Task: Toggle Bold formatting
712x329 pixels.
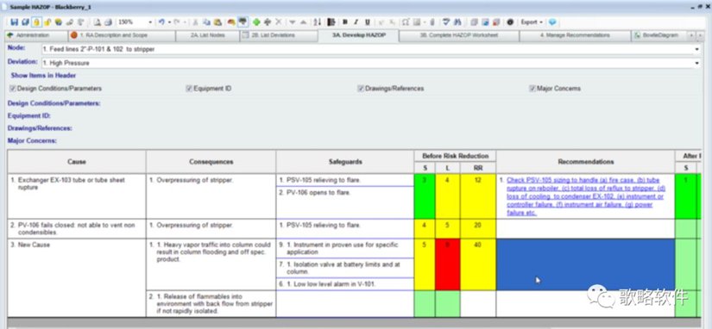Action: pos(345,22)
